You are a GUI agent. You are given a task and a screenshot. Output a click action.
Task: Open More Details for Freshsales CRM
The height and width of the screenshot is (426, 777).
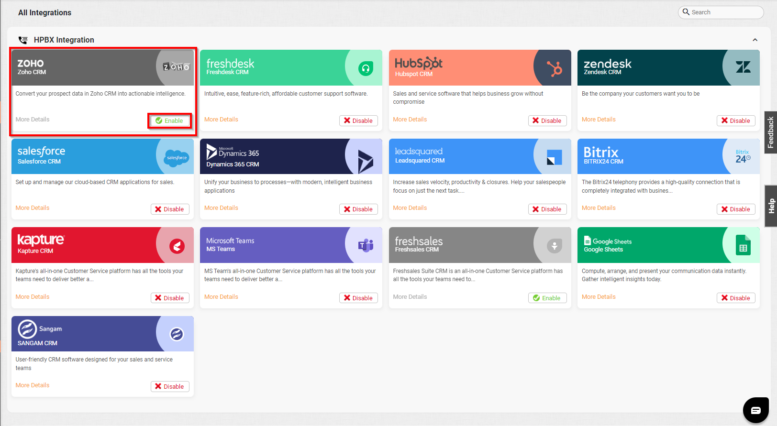[x=410, y=297]
